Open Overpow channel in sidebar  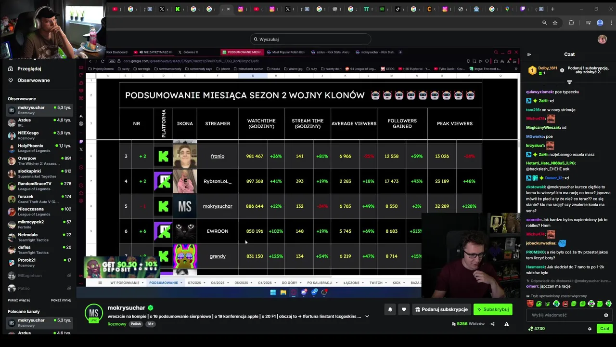click(40, 161)
